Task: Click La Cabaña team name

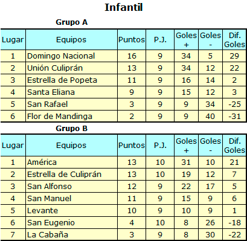Action: click(x=48, y=234)
